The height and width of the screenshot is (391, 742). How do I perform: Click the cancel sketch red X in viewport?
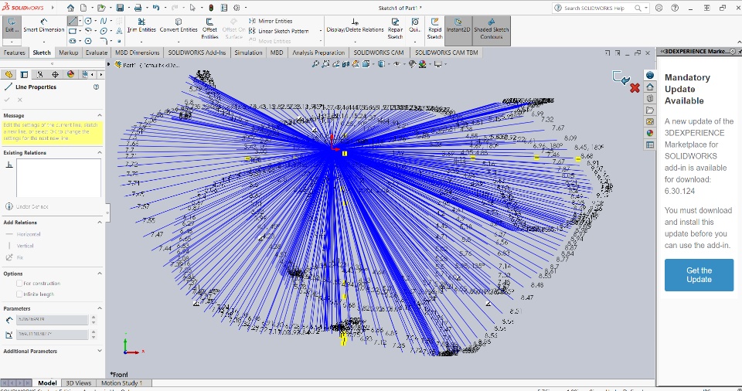pos(635,87)
